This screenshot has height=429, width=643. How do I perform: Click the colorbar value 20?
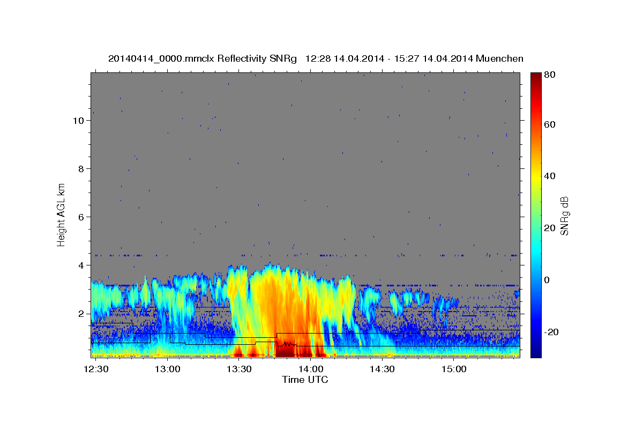pos(549,228)
